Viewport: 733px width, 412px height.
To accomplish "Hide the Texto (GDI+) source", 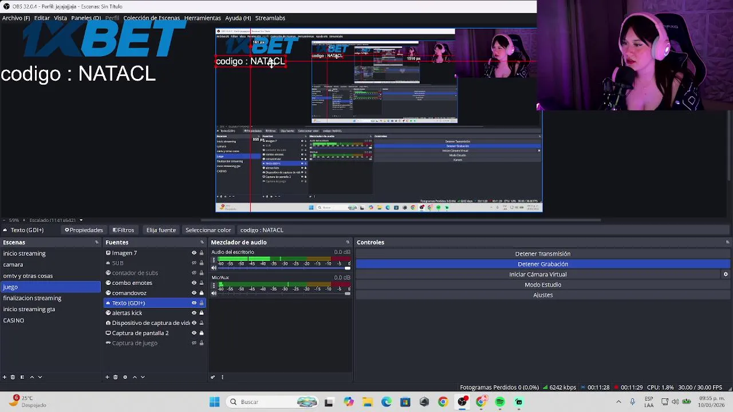I will click(194, 303).
